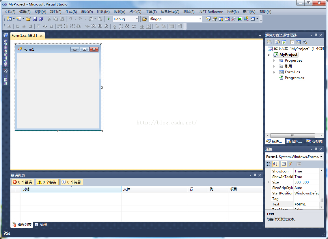Switch to the 输出 tab
Viewport: 328px width, 239px height.
[41, 225]
